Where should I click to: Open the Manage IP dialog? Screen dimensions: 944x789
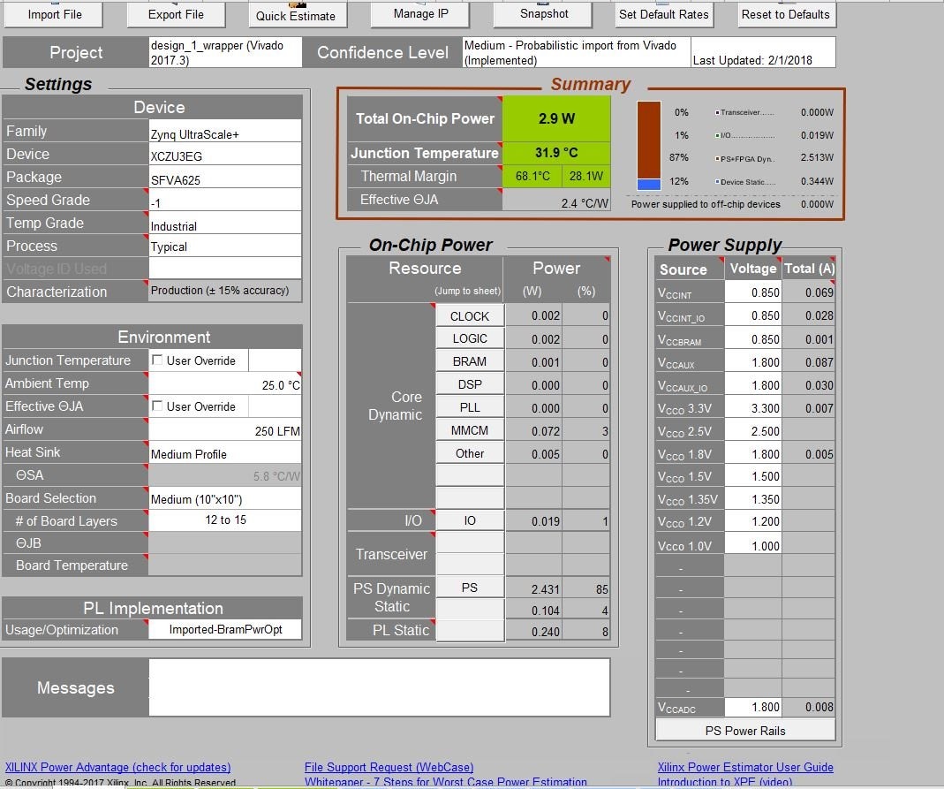[x=419, y=14]
